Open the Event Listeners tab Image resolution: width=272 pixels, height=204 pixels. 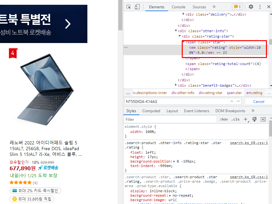pyautogui.click(x=196, y=111)
